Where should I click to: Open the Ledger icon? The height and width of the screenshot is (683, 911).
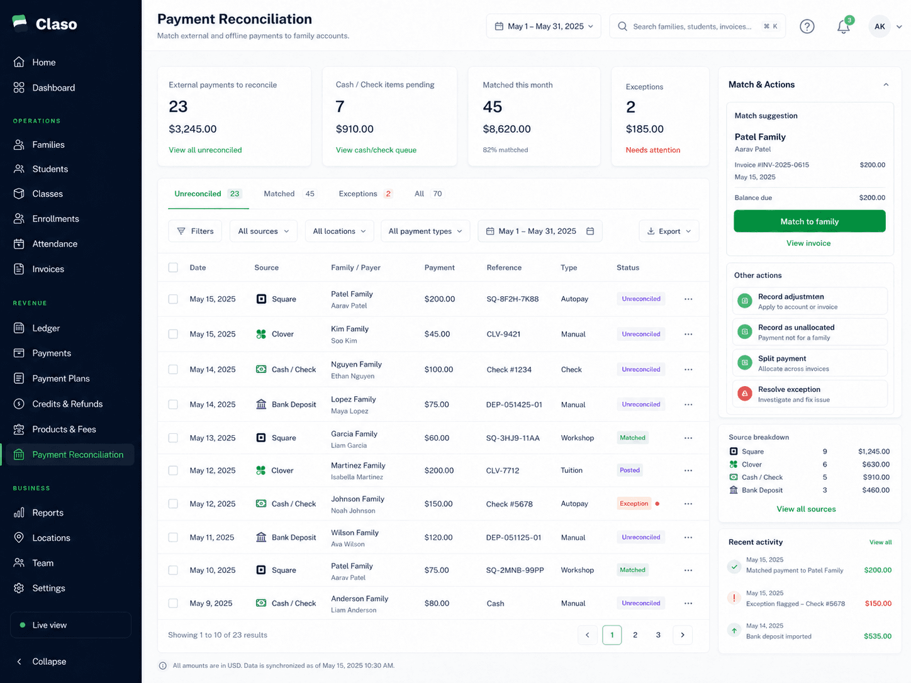point(19,328)
